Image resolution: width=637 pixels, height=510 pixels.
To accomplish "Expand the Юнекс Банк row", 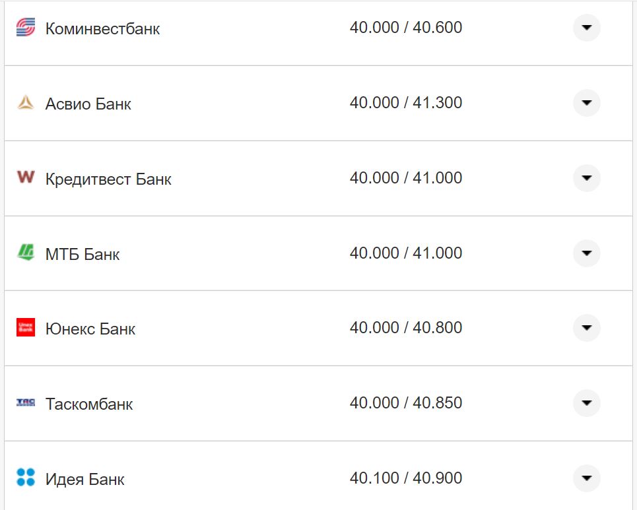I will 586,328.
